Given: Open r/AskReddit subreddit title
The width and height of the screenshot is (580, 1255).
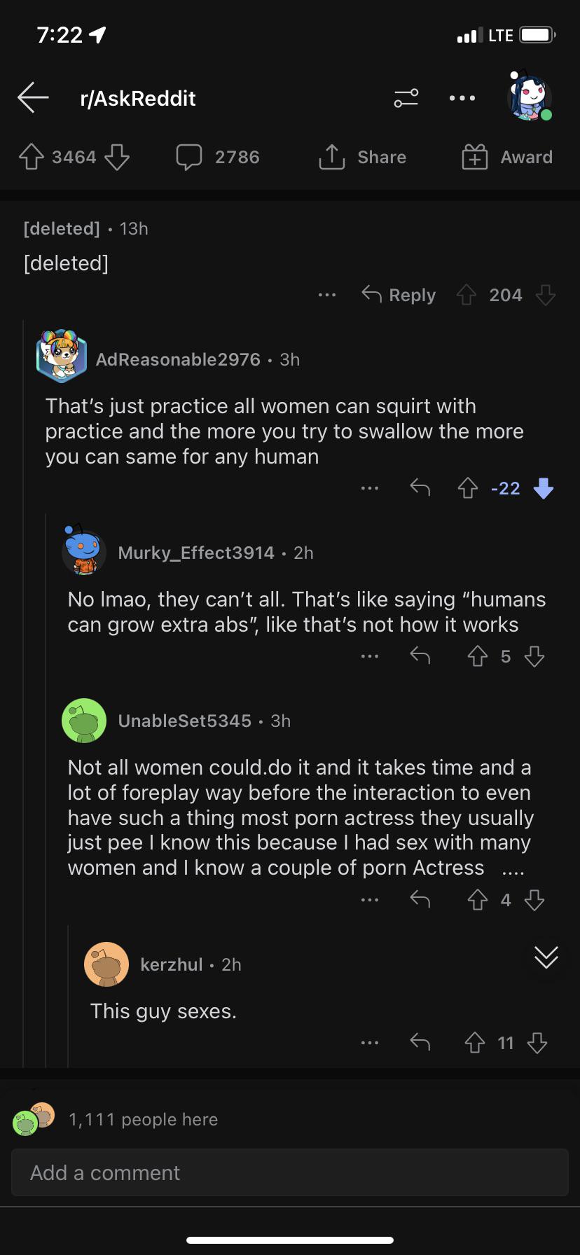Looking at the screenshot, I should (x=138, y=99).
